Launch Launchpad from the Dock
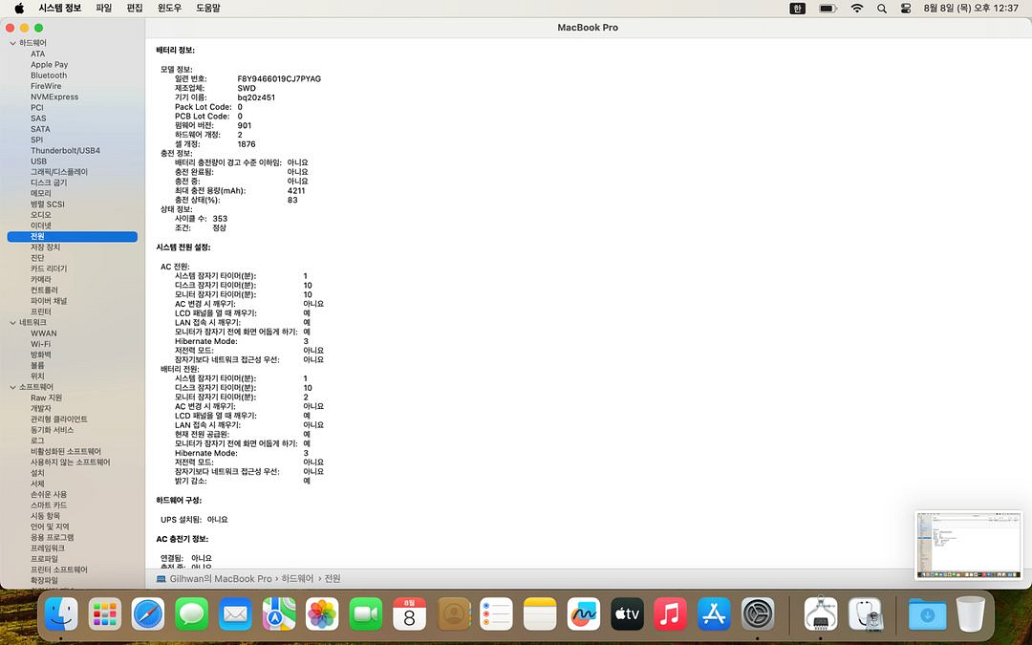This screenshot has height=645, width=1032. (105, 614)
